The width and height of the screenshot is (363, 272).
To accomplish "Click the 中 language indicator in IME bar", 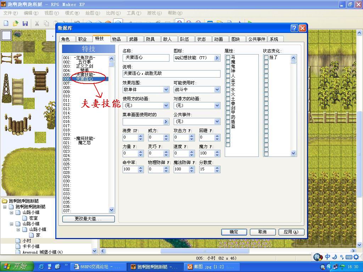I will tap(328, 257).
